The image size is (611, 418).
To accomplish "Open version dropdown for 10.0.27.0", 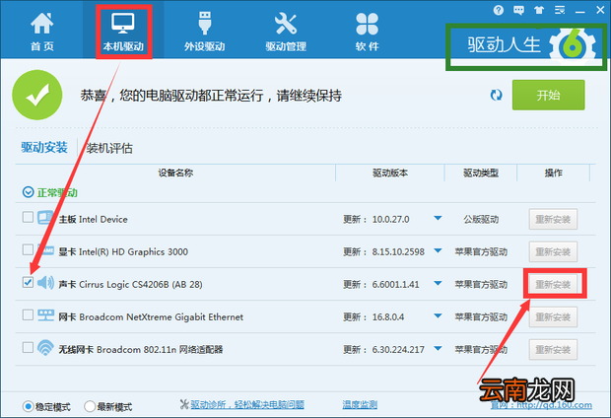I will coord(438,218).
